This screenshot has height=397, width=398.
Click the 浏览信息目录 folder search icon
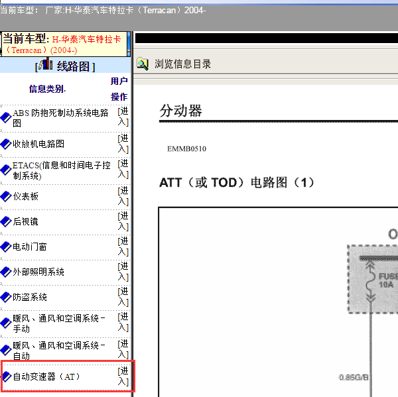[143, 64]
